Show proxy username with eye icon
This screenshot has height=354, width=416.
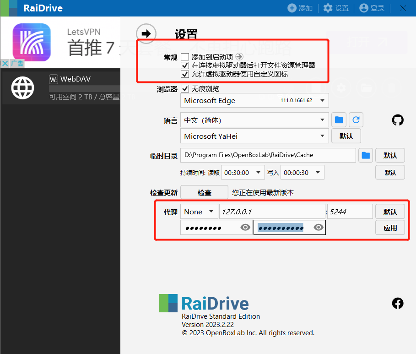(245, 227)
